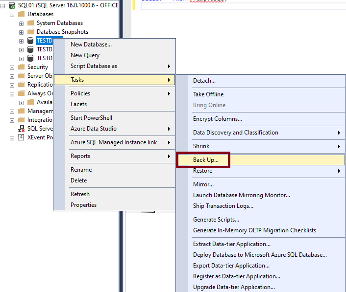The image size is (346, 292).
Task: Expand the XEvent Profiler node
Action: coord(12,138)
